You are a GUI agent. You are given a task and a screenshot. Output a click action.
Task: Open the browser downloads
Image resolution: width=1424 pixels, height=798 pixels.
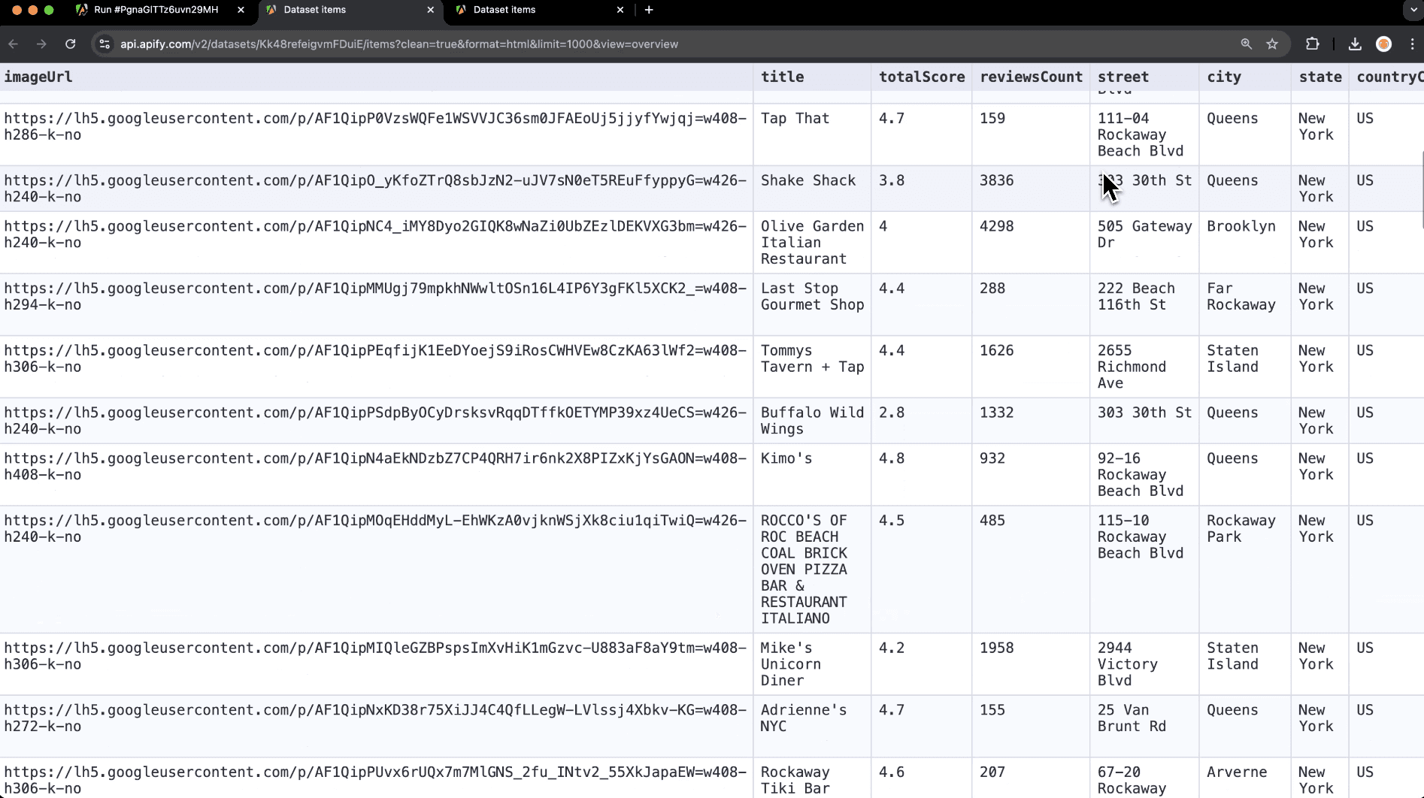point(1355,44)
